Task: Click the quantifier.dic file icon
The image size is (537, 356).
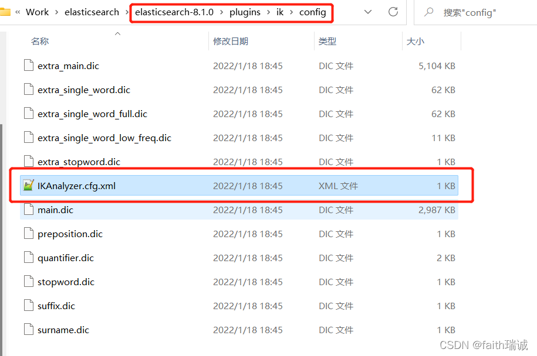Action: (29, 257)
